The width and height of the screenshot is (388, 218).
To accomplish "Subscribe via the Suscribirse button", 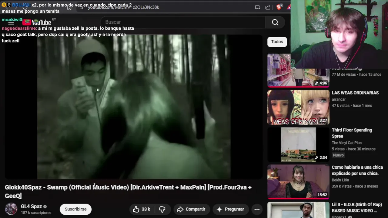I will [75, 209].
